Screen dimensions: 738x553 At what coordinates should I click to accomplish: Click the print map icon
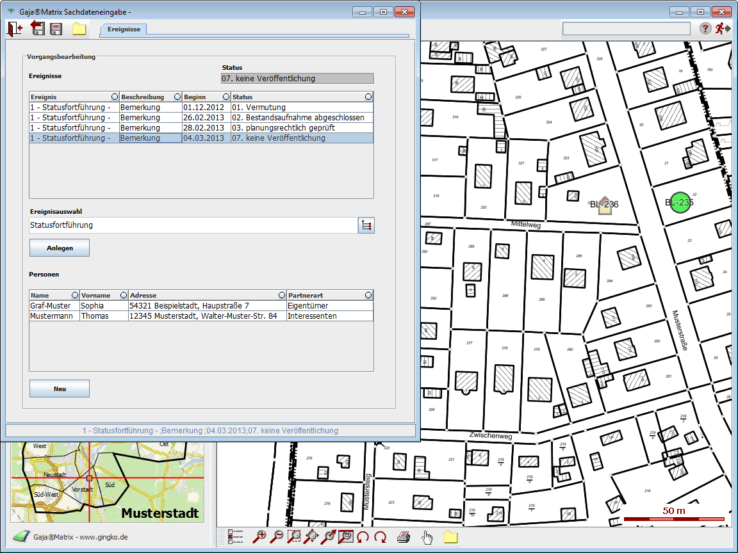pos(403,537)
